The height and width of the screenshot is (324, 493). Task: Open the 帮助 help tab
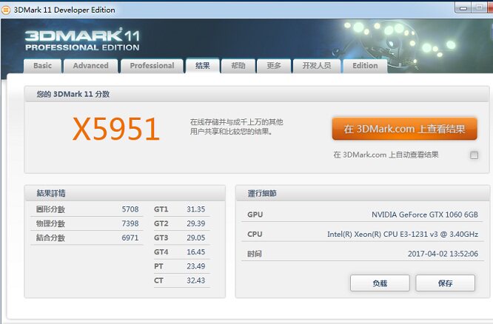[x=238, y=66]
